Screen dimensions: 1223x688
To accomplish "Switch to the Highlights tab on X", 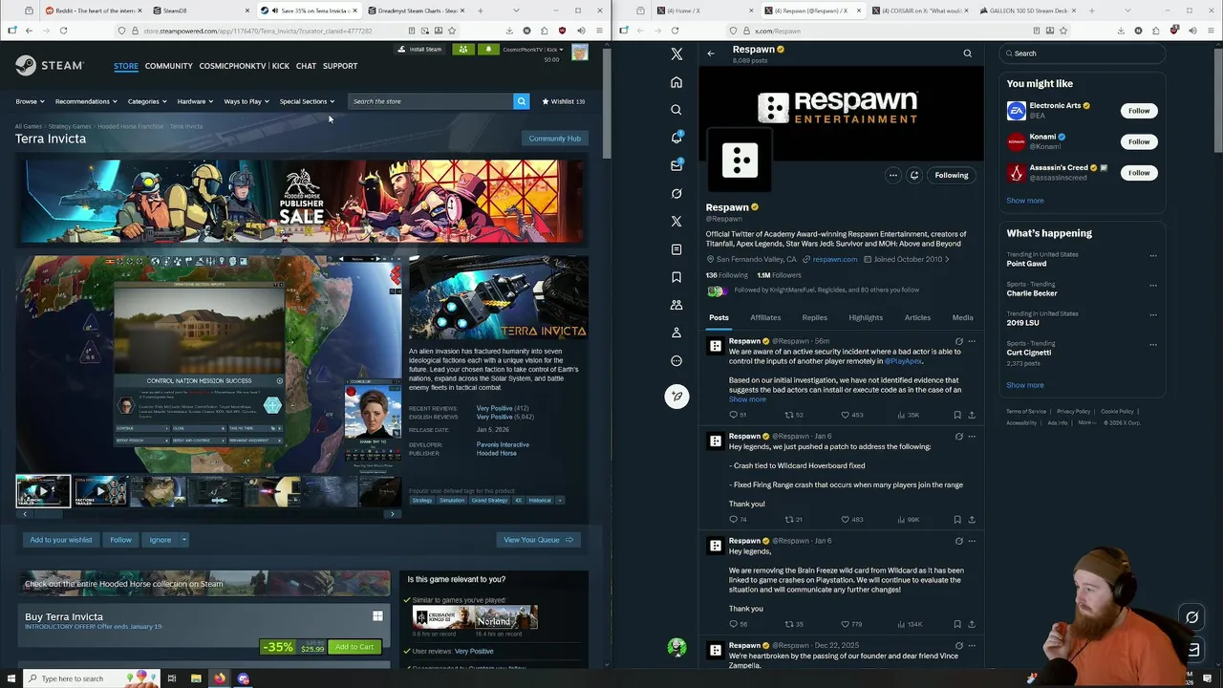I will 866,317.
